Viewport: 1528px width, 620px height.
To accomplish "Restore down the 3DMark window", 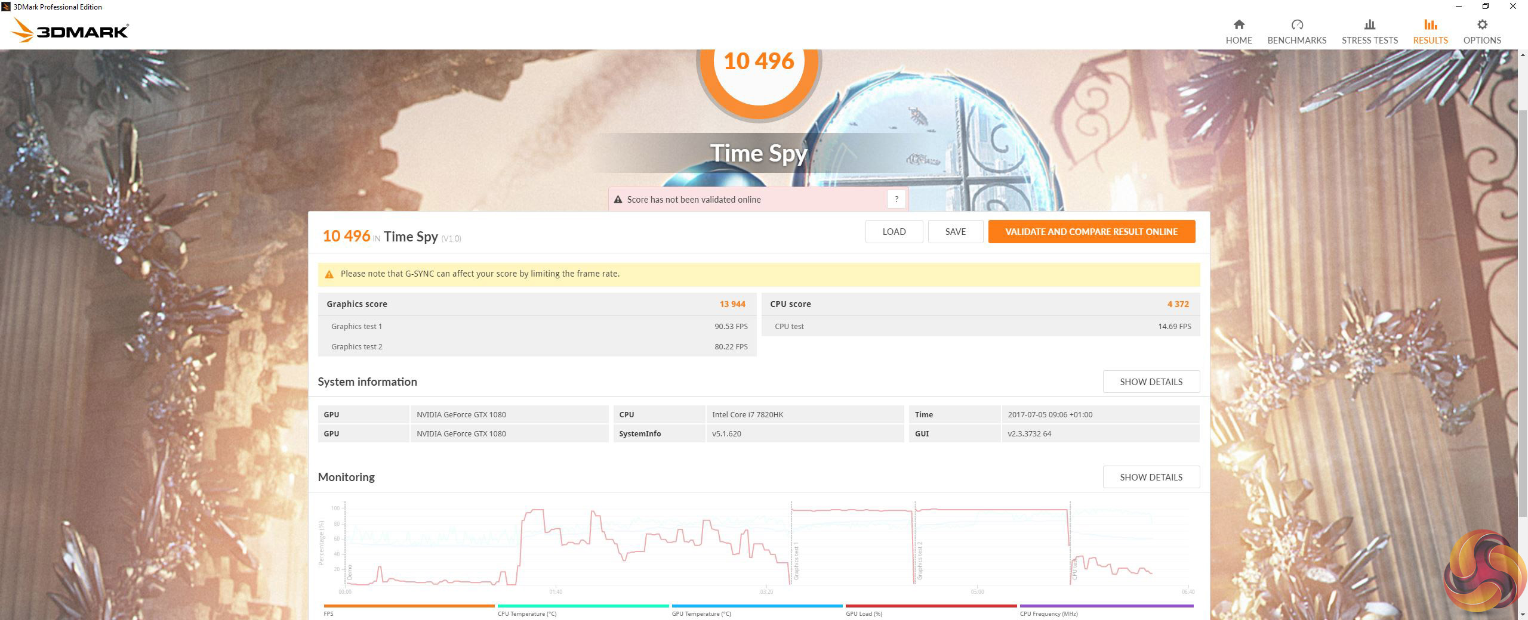I will (x=1485, y=7).
